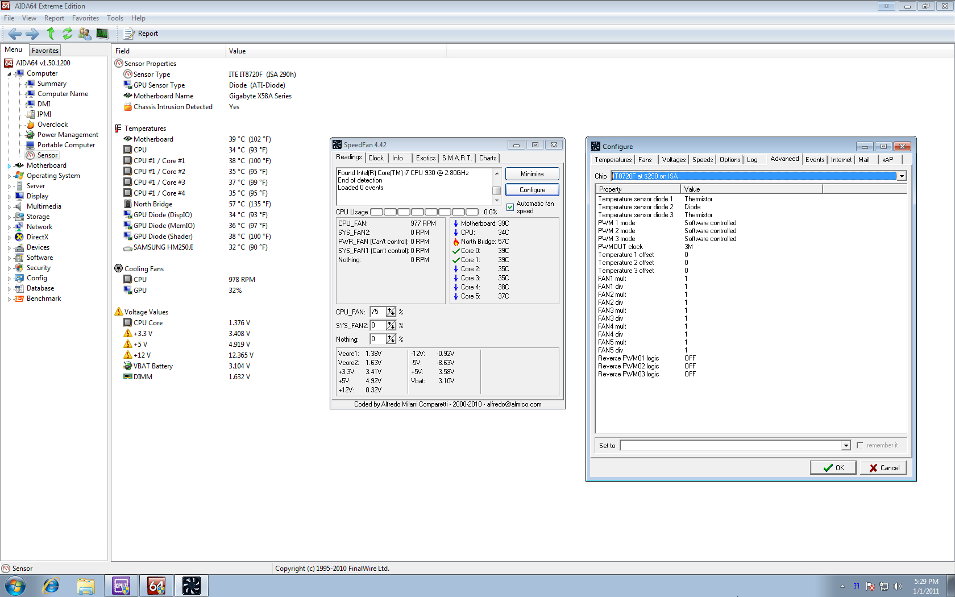Click the North Bridge flame icon in SpeedFan
Screen dimensions: 955x597
(456, 242)
